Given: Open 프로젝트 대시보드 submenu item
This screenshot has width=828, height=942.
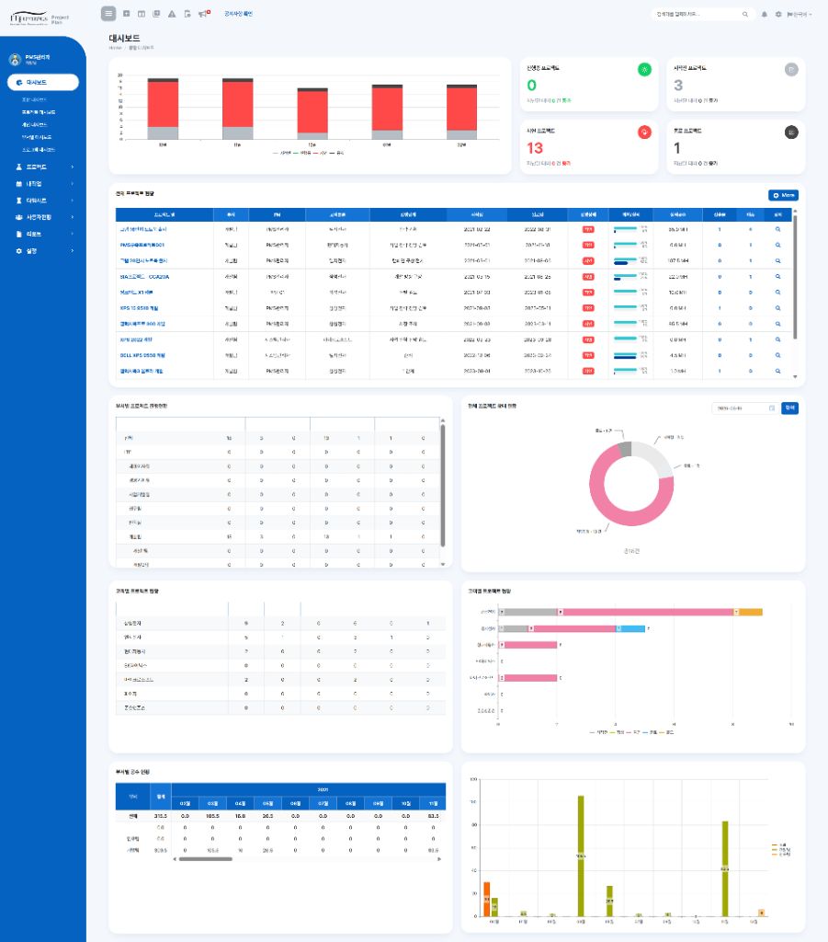Looking at the screenshot, I should (x=39, y=112).
